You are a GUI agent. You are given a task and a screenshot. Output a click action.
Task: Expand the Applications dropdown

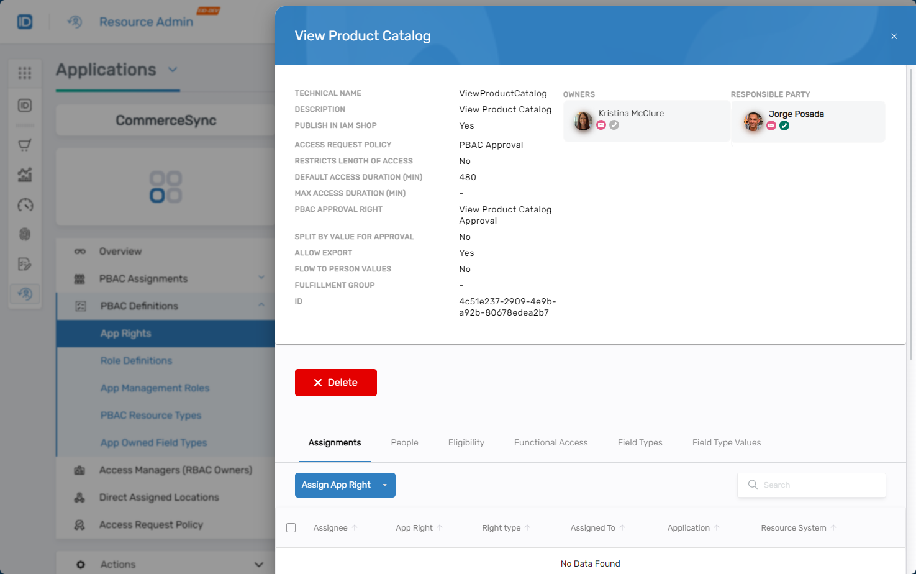pos(173,70)
